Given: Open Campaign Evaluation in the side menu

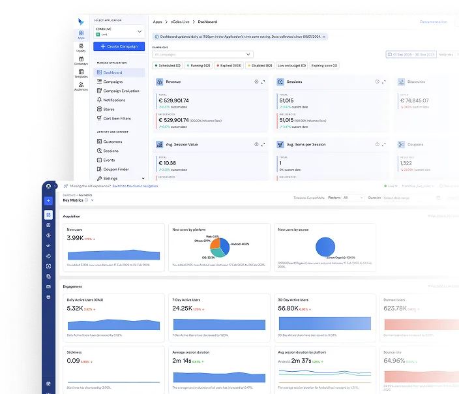Looking at the screenshot, I should (118, 91).
